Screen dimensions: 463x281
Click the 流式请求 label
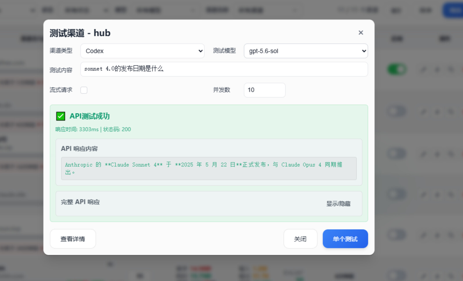tap(61, 90)
